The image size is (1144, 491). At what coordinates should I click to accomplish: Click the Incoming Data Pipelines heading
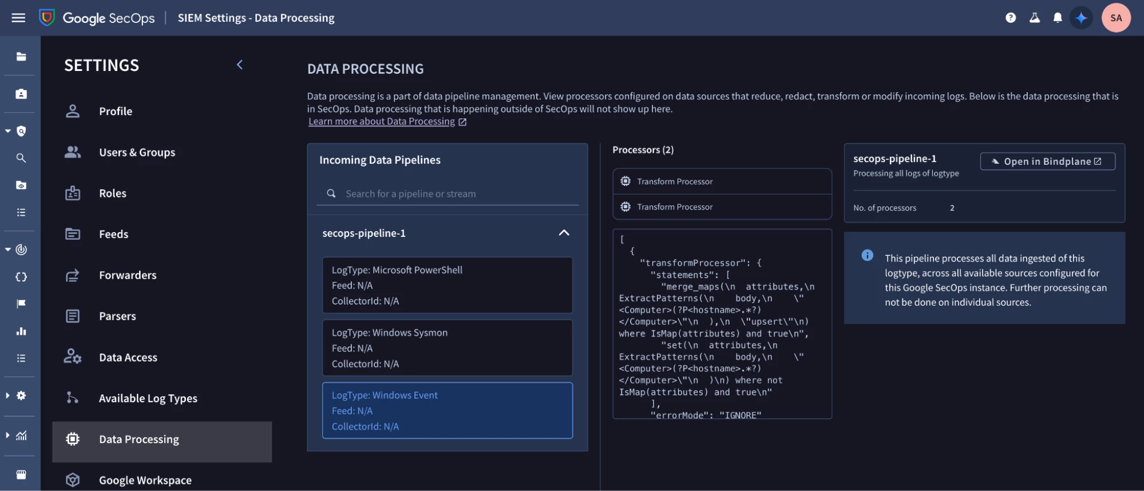(380, 160)
